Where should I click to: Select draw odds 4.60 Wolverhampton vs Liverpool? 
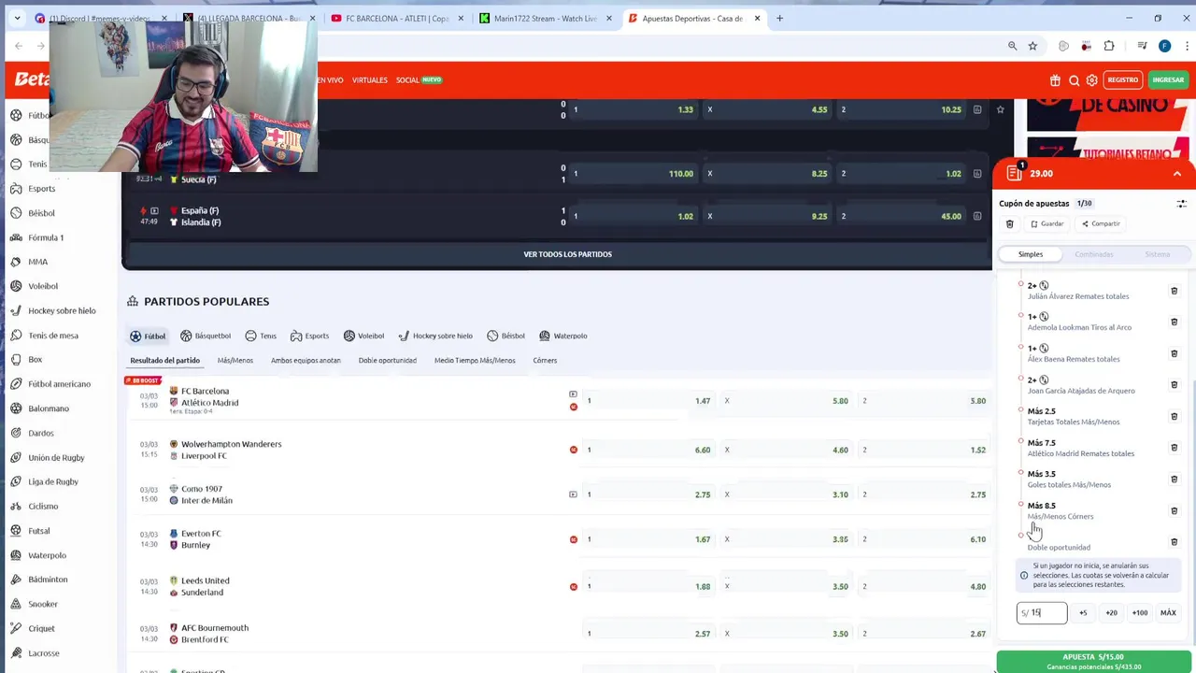click(x=785, y=450)
